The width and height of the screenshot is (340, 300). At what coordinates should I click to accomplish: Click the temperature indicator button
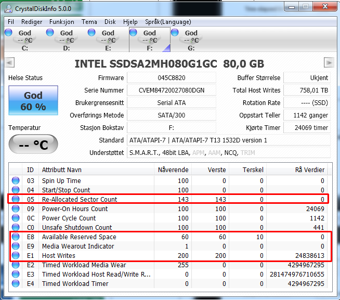coord(33,144)
